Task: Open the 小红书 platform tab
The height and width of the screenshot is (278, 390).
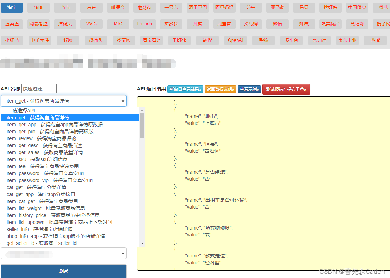Action: pyautogui.click(x=12, y=40)
